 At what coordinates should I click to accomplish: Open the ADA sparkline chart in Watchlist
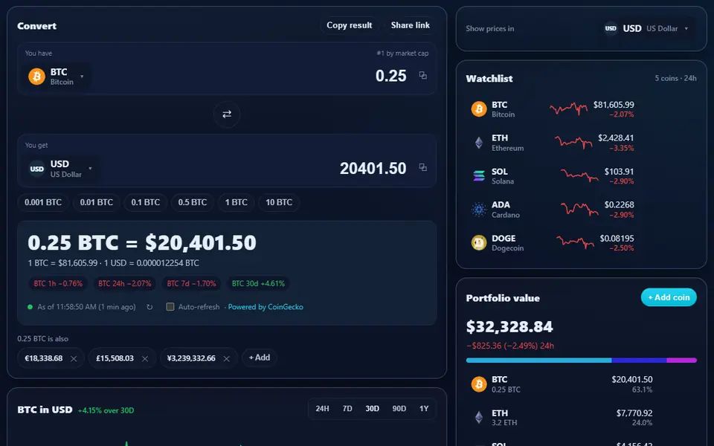579,210
